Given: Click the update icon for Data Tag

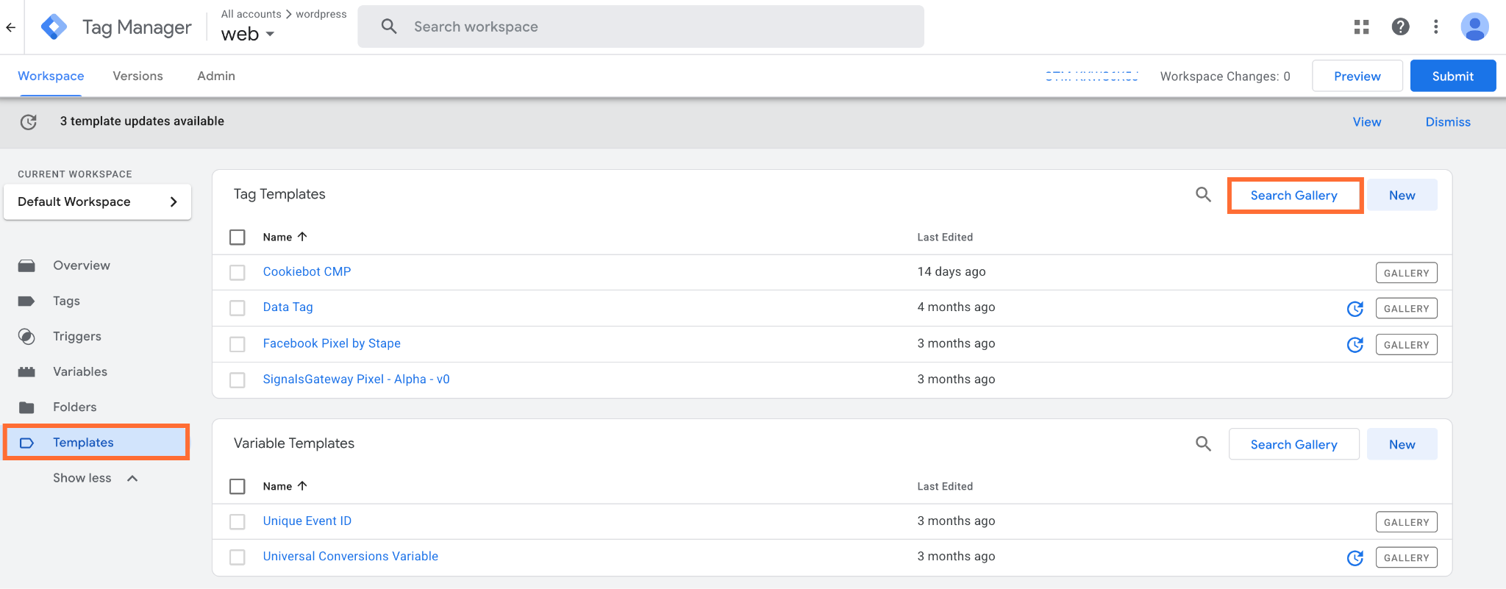Looking at the screenshot, I should click(x=1355, y=309).
